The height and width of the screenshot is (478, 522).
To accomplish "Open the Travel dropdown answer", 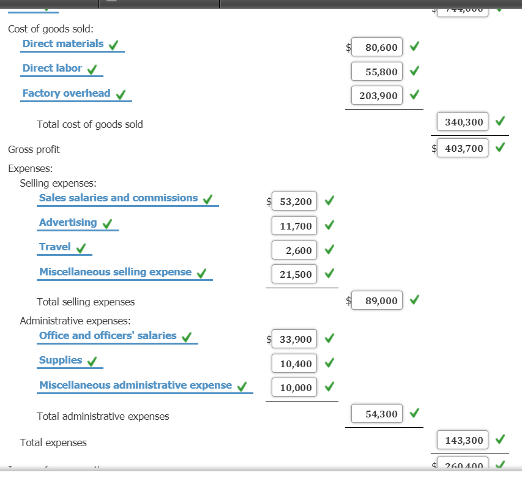I will (x=64, y=247).
